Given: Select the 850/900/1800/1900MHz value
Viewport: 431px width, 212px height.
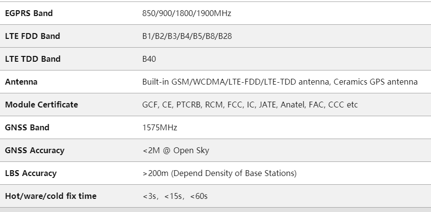Looking at the screenshot, I should tap(187, 13).
